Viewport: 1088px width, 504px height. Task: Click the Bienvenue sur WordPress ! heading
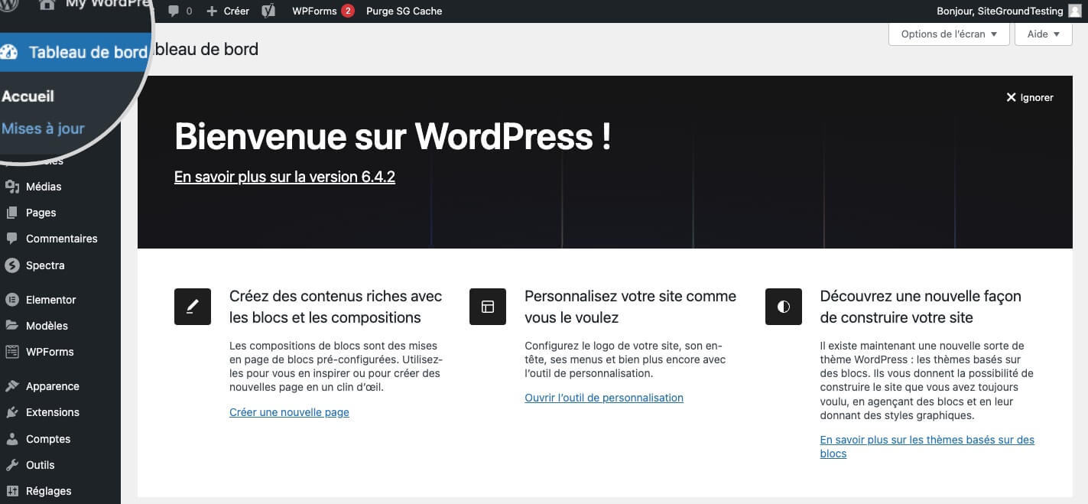point(392,137)
